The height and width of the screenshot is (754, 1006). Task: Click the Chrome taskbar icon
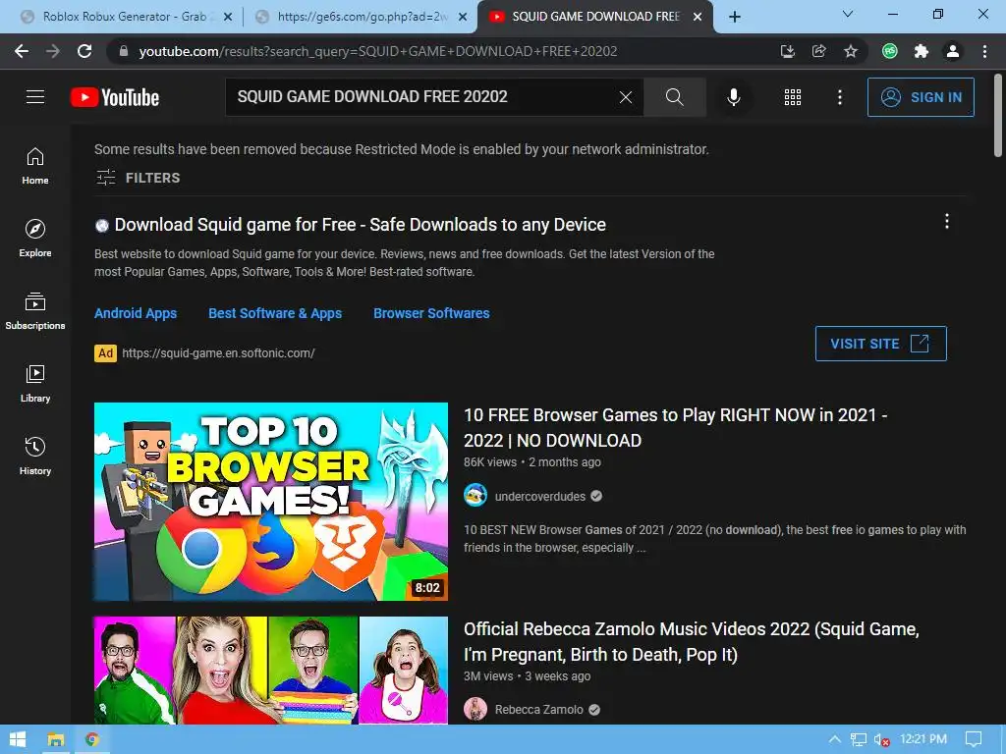coord(92,739)
